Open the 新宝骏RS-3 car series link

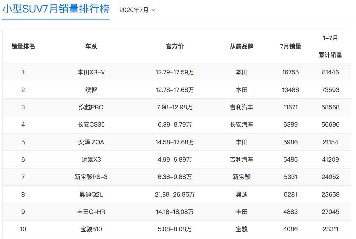(91, 177)
